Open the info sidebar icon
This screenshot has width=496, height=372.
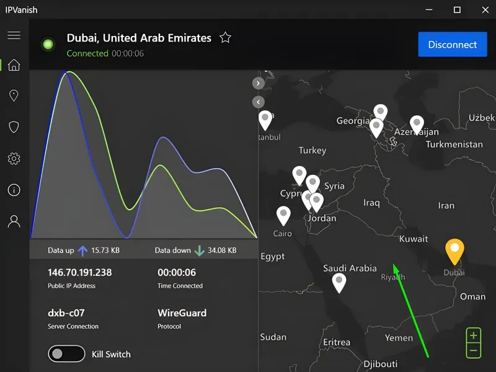coord(14,190)
